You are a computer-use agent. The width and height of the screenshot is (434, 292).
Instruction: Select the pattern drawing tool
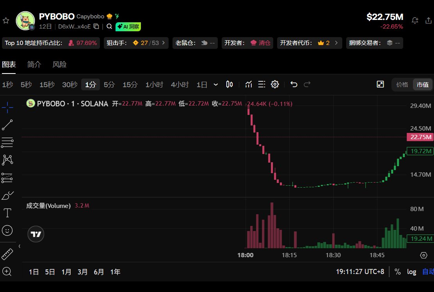pyautogui.click(x=7, y=160)
